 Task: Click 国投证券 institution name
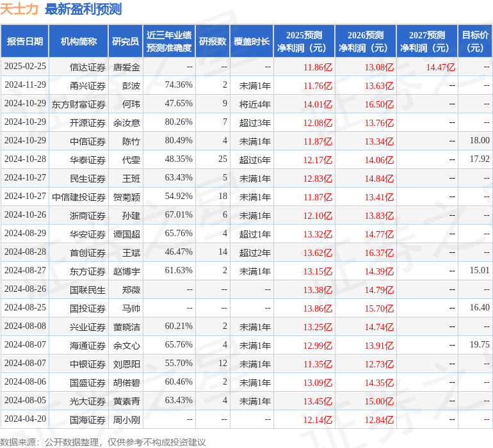[x=88, y=308]
